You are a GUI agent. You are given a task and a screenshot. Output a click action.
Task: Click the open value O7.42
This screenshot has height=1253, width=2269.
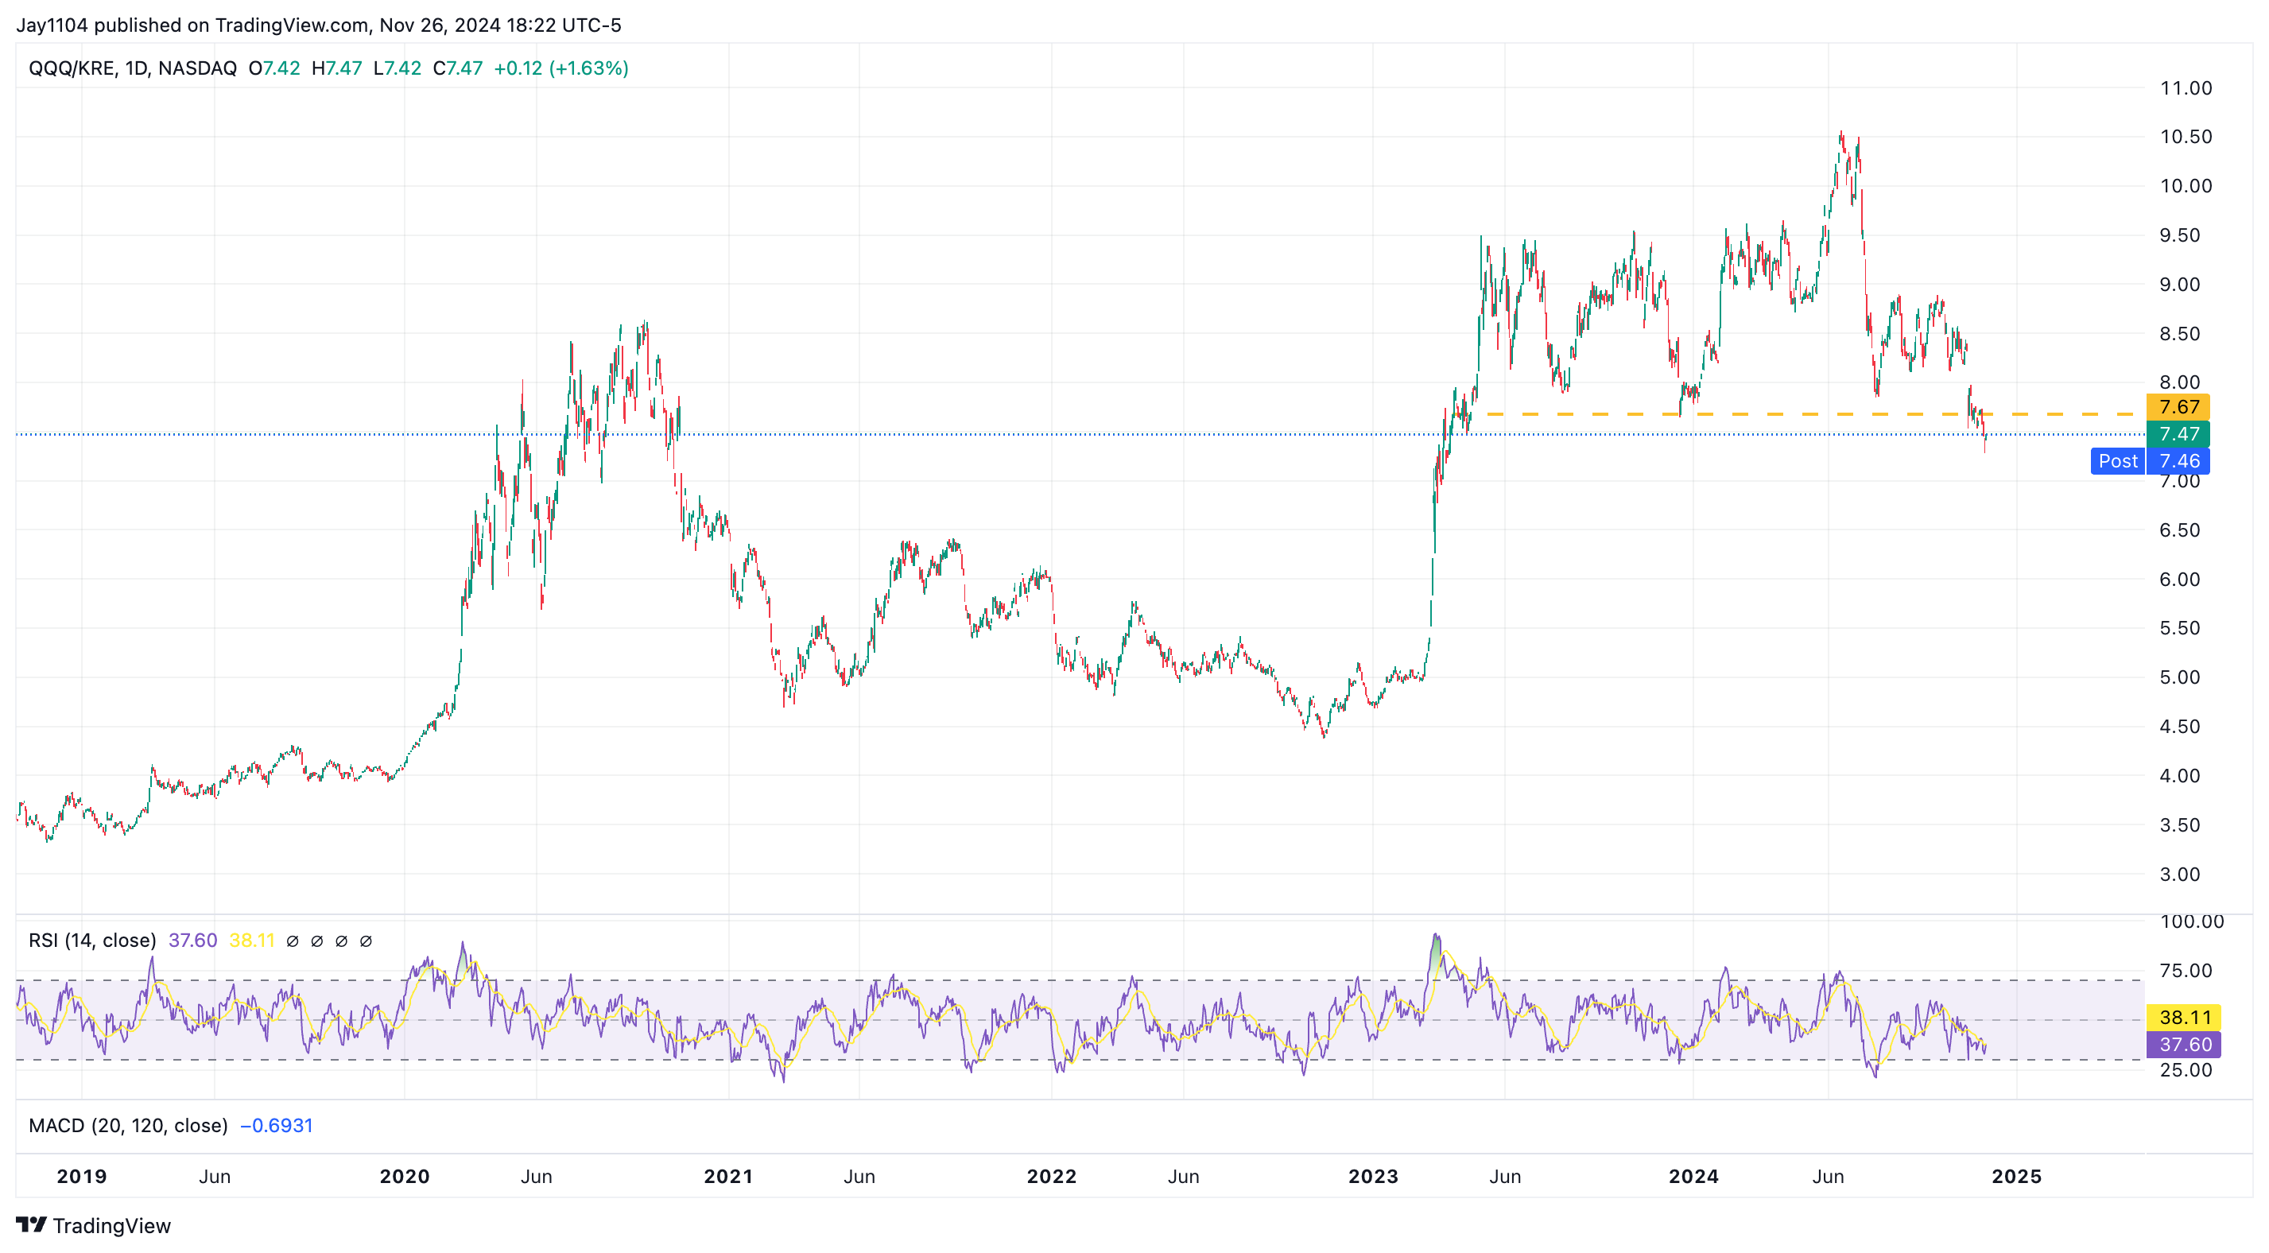click(274, 68)
